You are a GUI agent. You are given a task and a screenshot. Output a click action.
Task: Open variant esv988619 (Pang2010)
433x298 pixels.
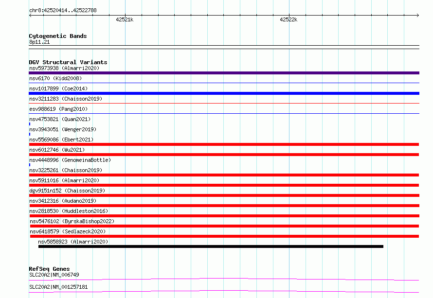pos(58,109)
